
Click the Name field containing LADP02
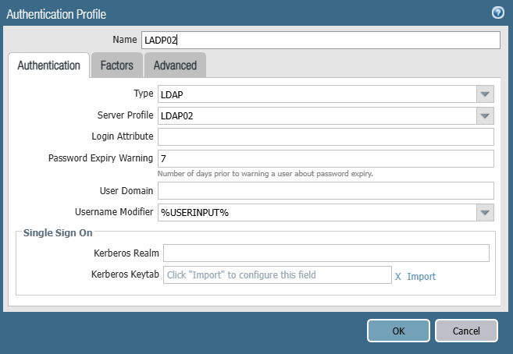321,41
